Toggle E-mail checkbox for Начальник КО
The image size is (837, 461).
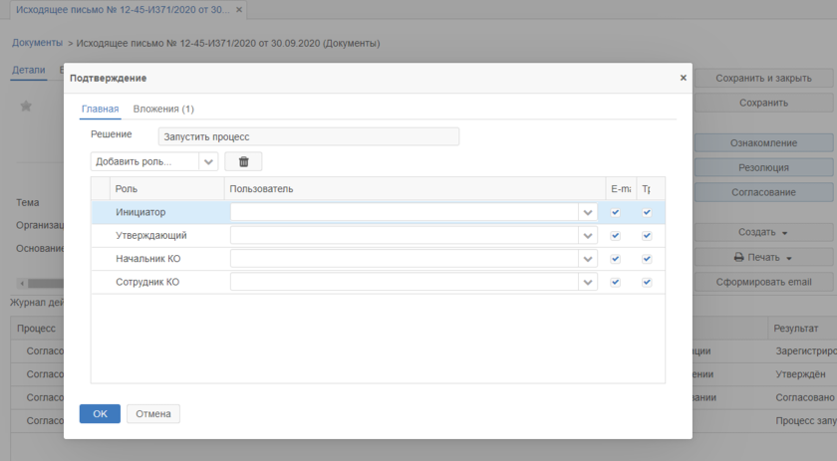[x=615, y=259]
